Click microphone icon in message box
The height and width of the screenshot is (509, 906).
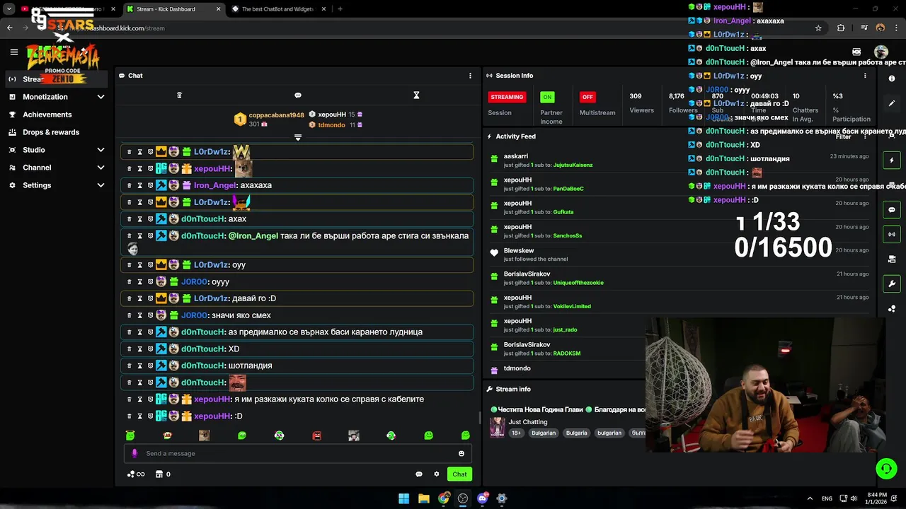pos(134,453)
